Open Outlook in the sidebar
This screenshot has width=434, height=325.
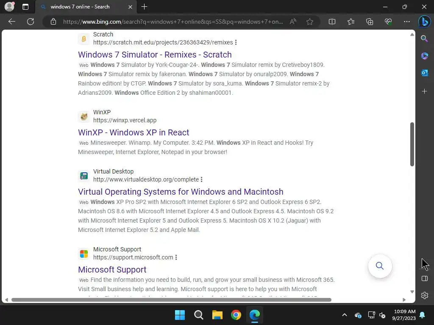[424, 73]
